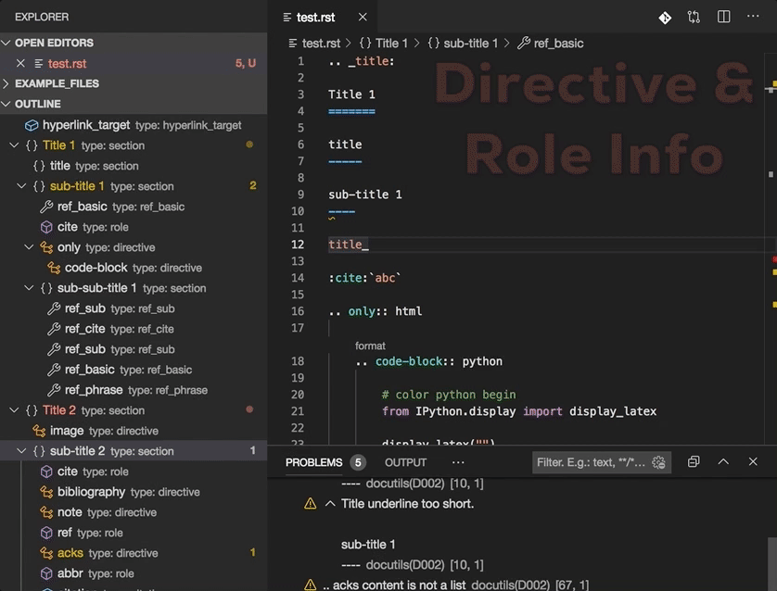The image size is (777, 591).
Task: Collapse the sub-title 1 outline node
Action: 21,186
